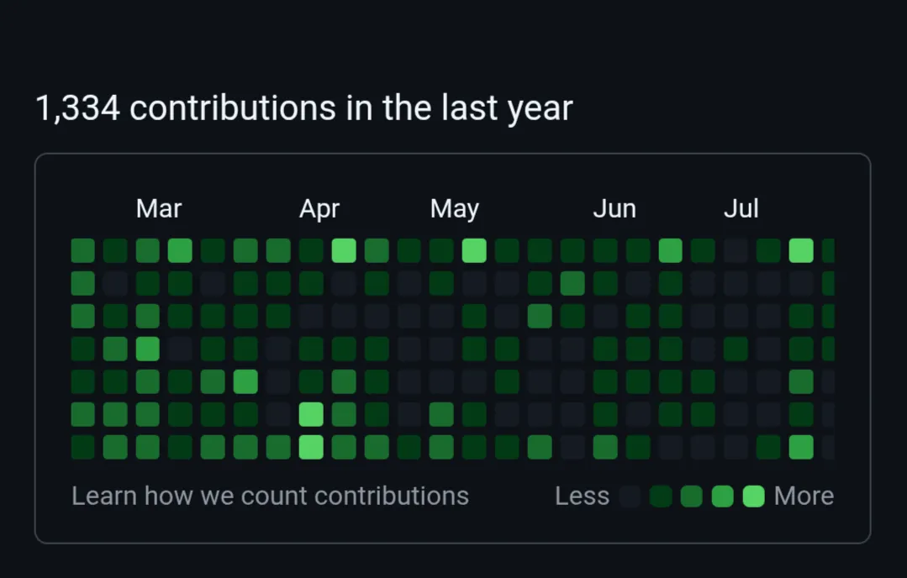Click the 1,334 contributions in the last year heading
This screenshot has height=578, width=907.
coord(304,108)
